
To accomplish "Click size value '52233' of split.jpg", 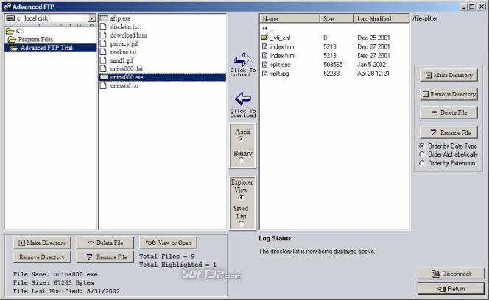I will [x=331, y=74].
